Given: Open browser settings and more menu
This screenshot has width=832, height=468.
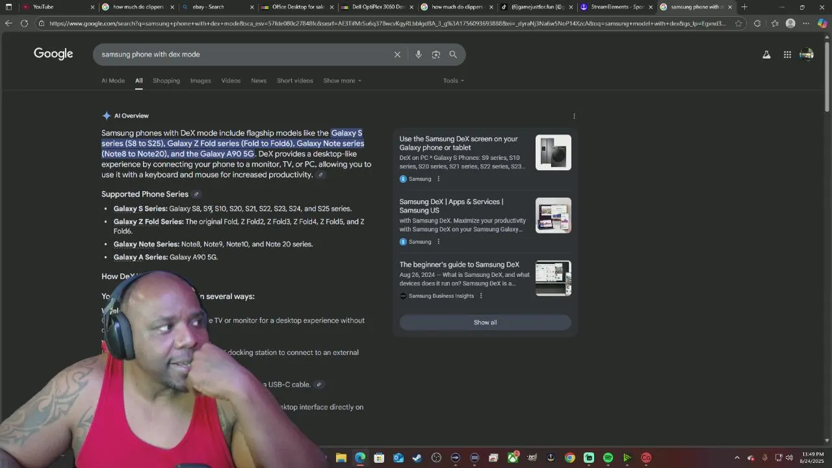Looking at the screenshot, I should 806,23.
